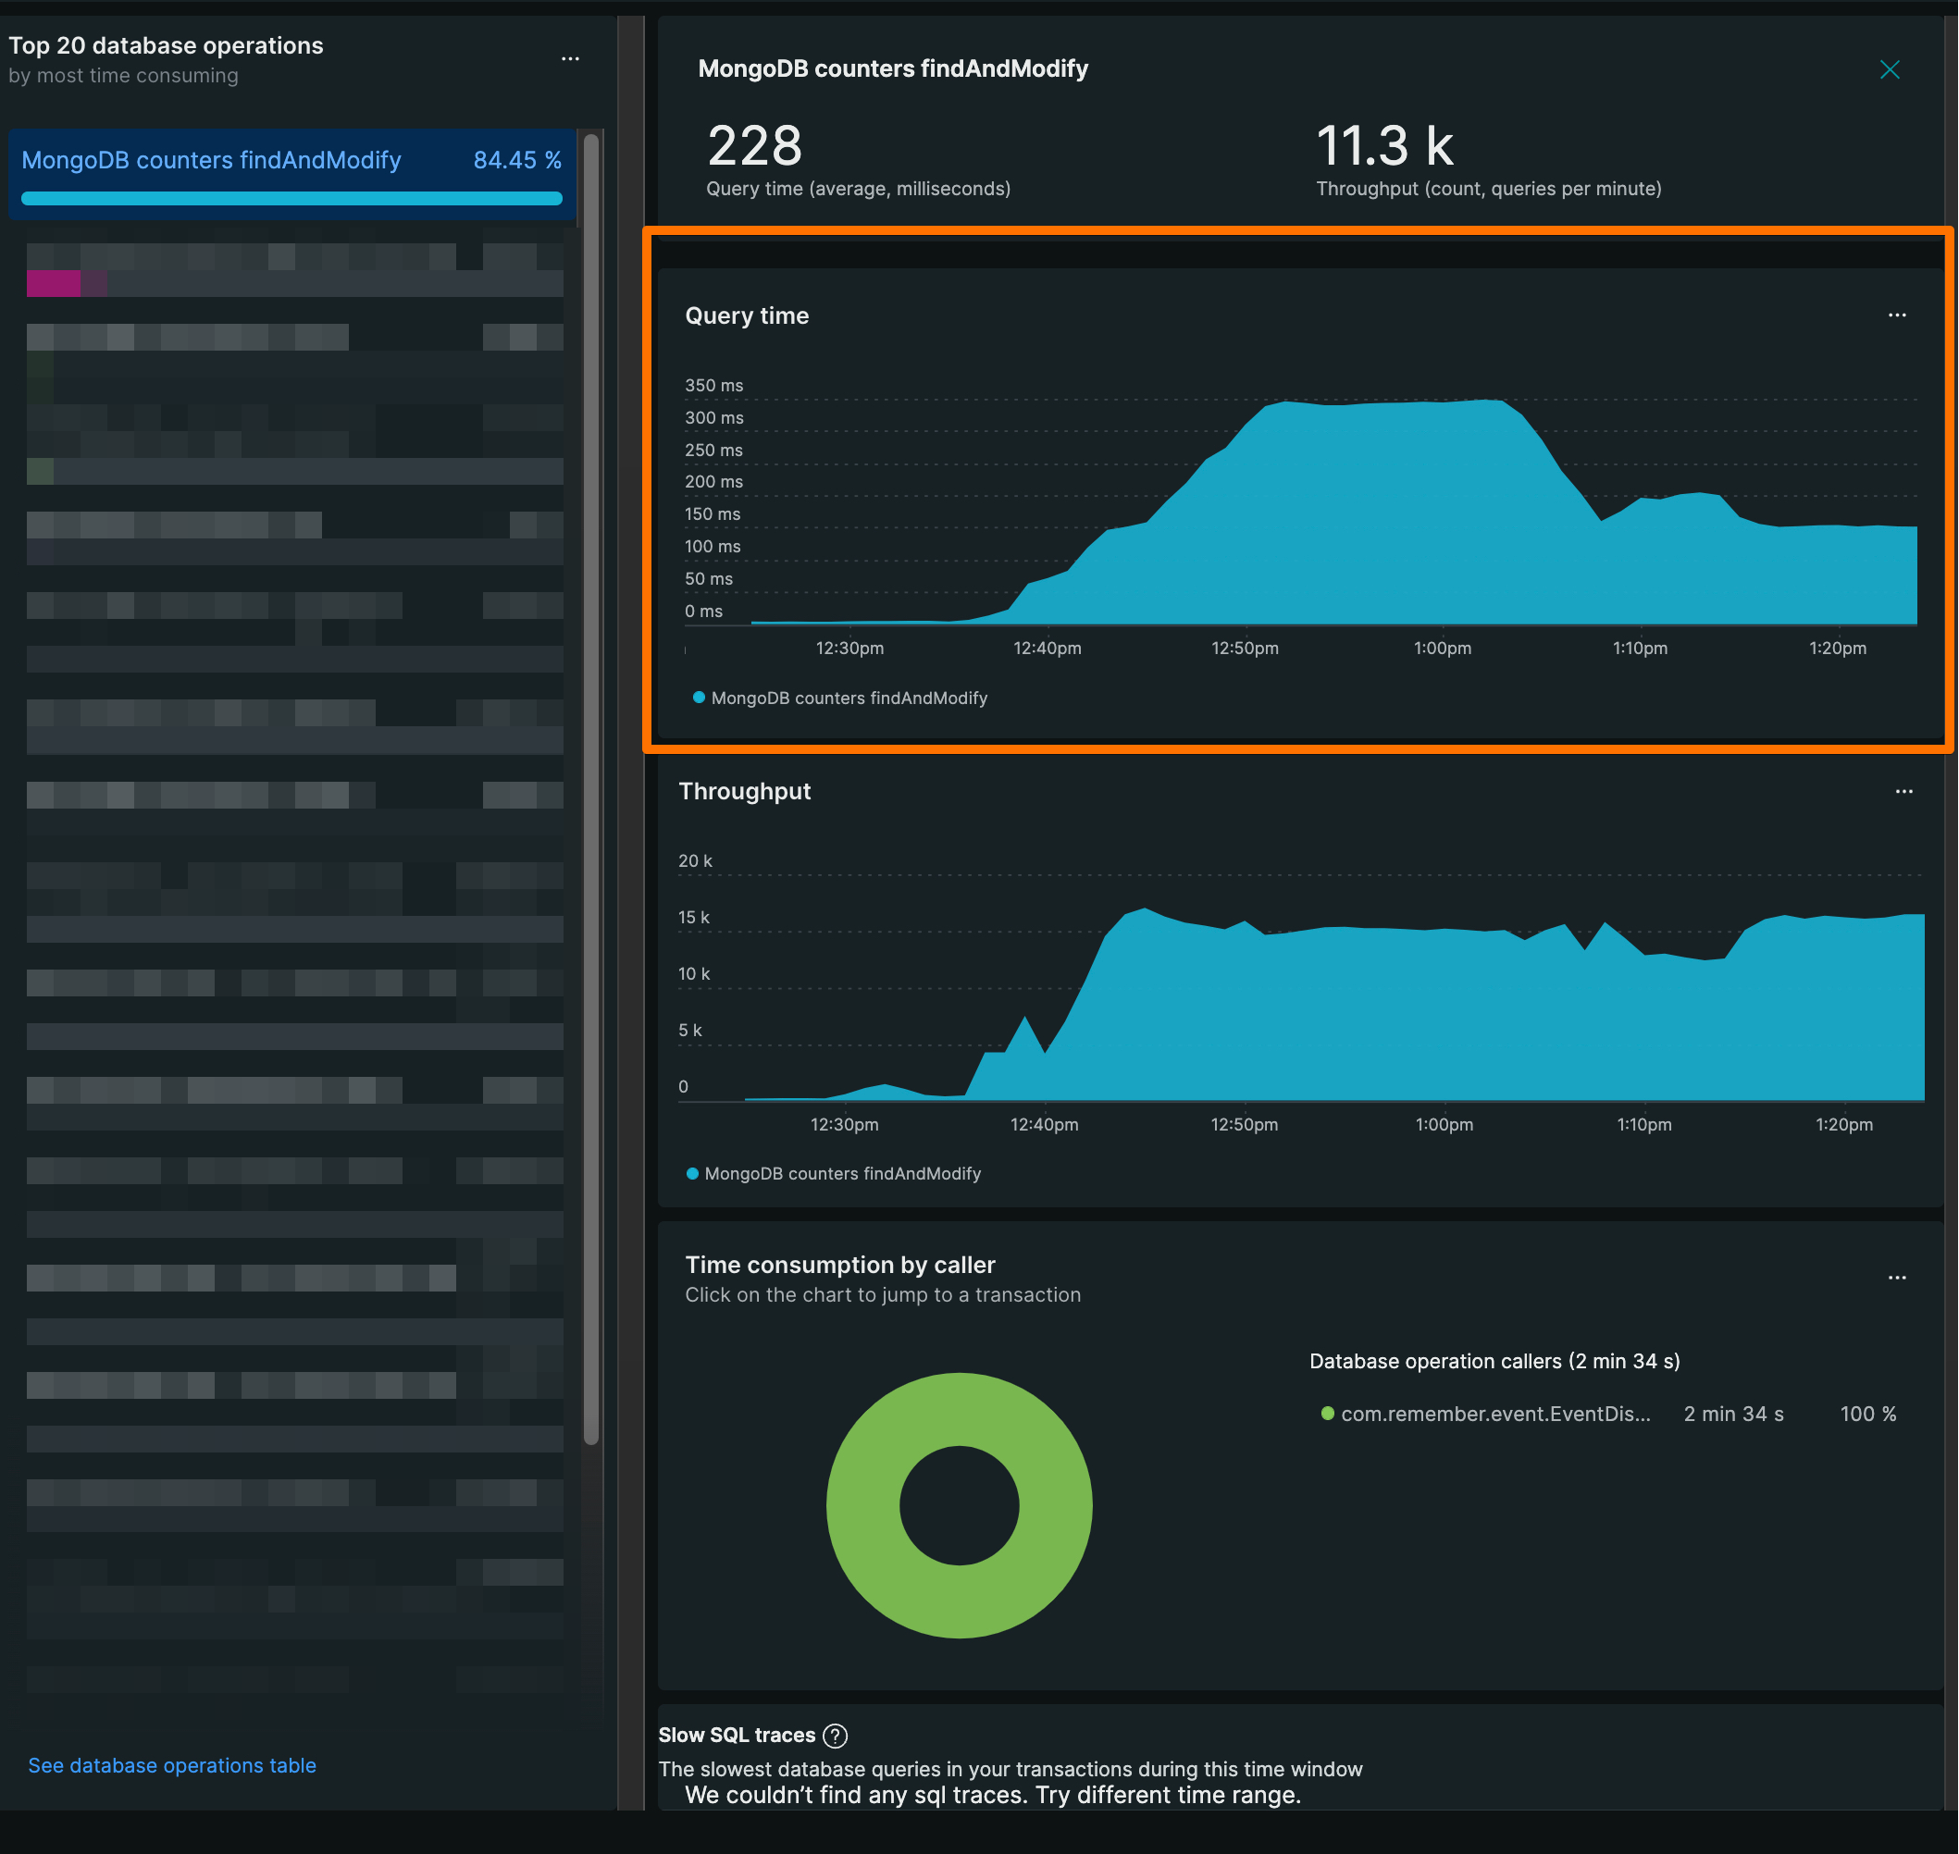
Task: Click the MongoDB findAndModify blue progress bar
Action: coord(291,199)
